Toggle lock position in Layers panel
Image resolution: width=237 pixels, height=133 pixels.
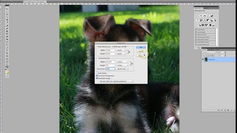tap(211, 56)
